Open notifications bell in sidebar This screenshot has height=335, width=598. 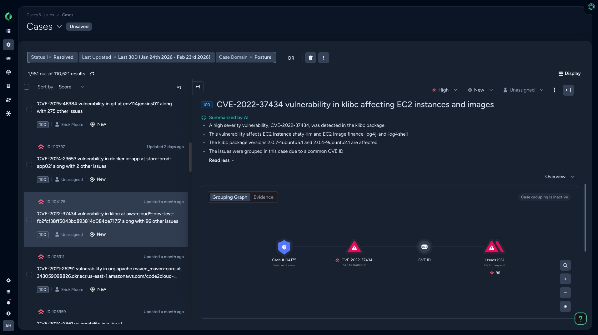(x=8, y=302)
